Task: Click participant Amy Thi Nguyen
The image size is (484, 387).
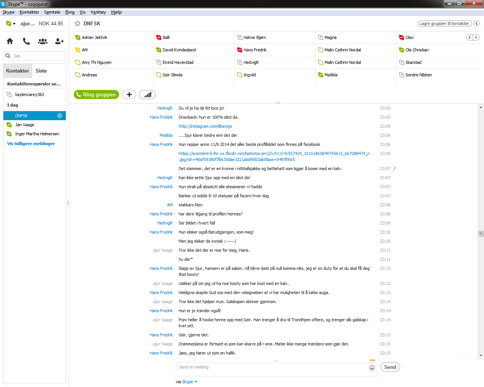Action: (x=96, y=62)
